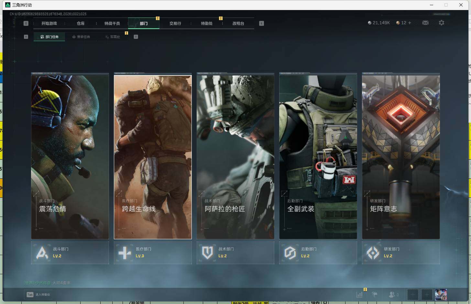Add currency with the plus next to 12
Viewport: 471px width, 304px height.
pos(410,23)
